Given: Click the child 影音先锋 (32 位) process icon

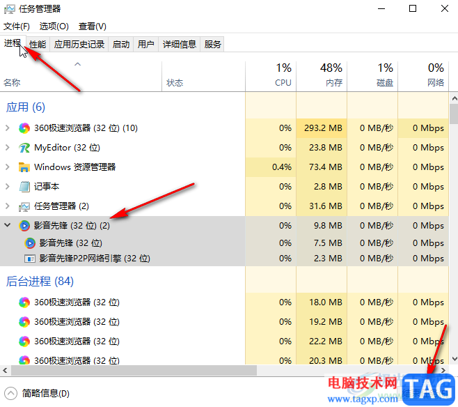Looking at the screenshot, I should [30, 243].
